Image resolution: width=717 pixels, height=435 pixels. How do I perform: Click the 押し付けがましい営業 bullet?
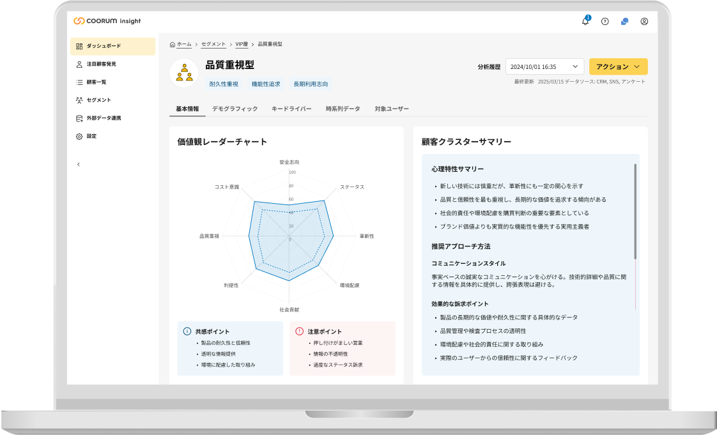click(x=338, y=343)
